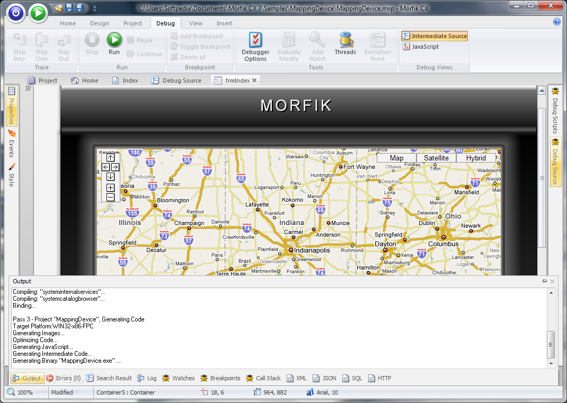Pan map up with arrow control

click(x=111, y=158)
